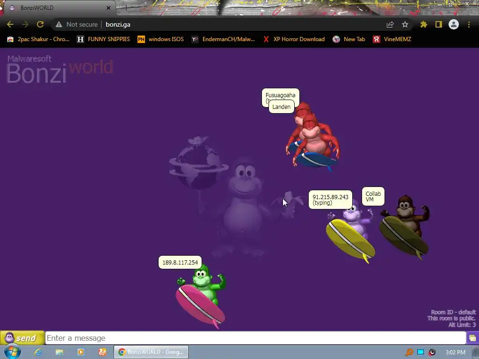Open the orange app taskbar icon

tap(102, 352)
